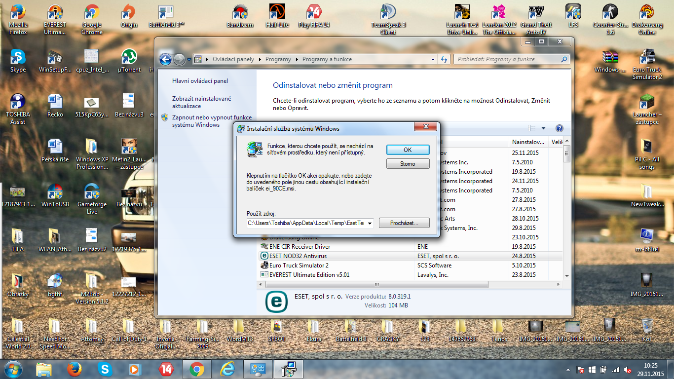This screenshot has width=674, height=379.
Task: Select the Windows XP Professional folder icon
Action: (x=92, y=154)
